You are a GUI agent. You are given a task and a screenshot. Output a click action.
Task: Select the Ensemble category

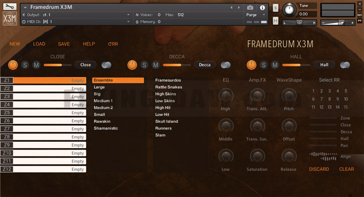pyautogui.click(x=118, y=80)
